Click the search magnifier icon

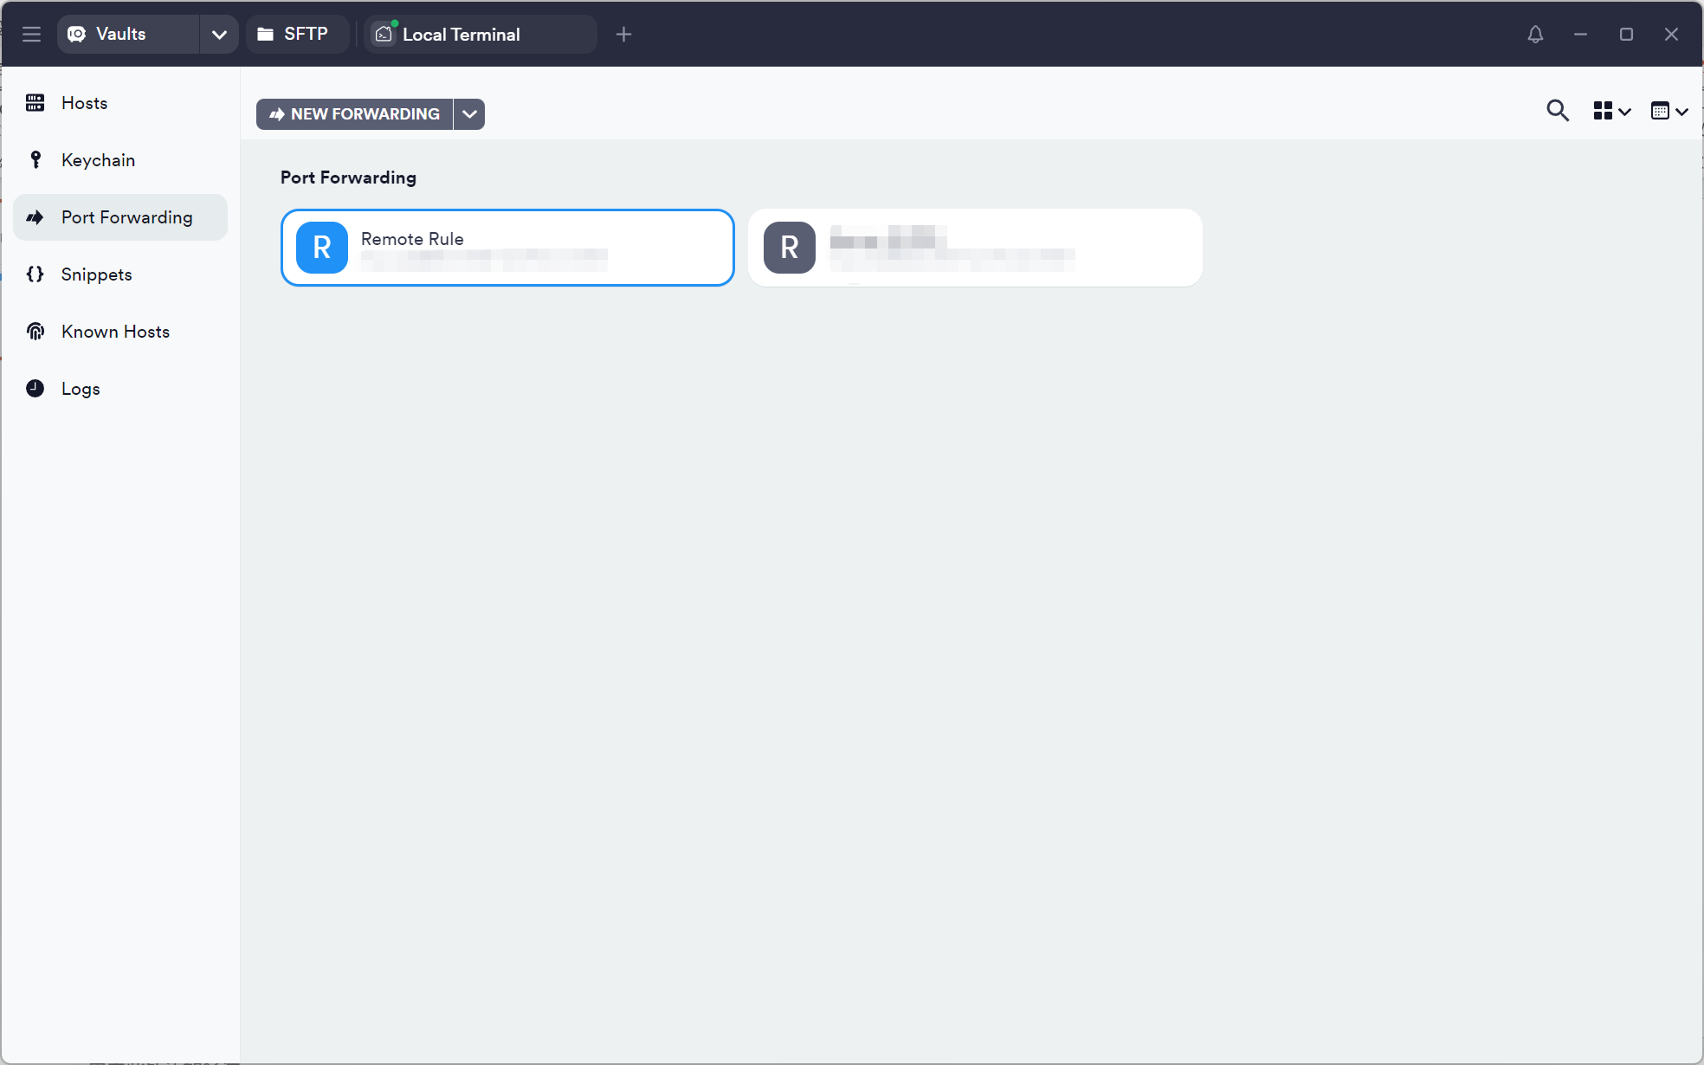pyautogui.click(x=1557, y=111)
